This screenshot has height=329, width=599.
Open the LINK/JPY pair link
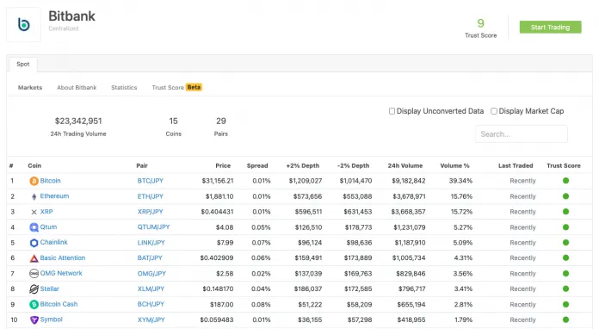(x=151, y=243)
